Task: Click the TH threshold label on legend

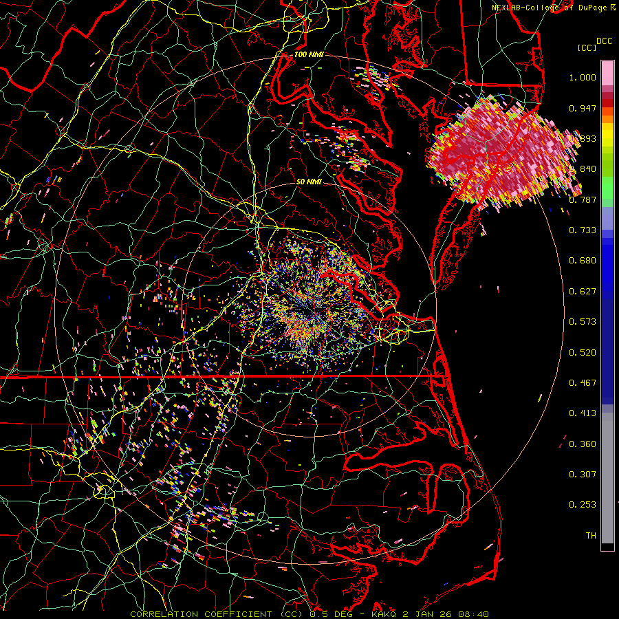Action: [x=591, y=536]
